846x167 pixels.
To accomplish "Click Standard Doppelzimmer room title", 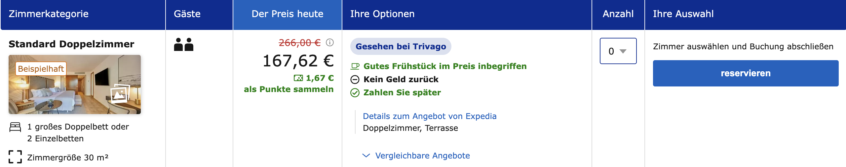I will pyautogui.click(x=71, y=44).
